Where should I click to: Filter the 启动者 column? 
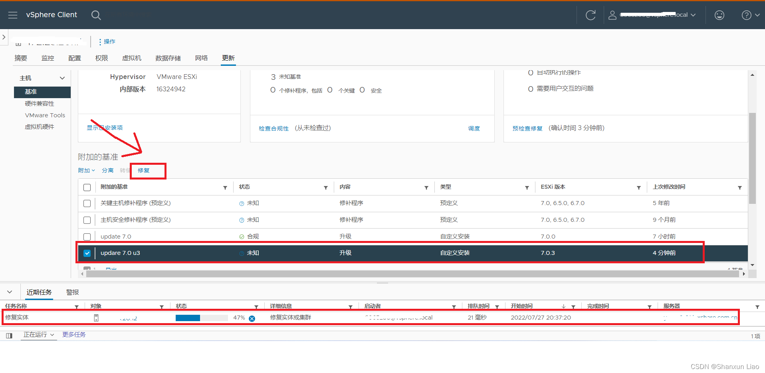(454, 307)
